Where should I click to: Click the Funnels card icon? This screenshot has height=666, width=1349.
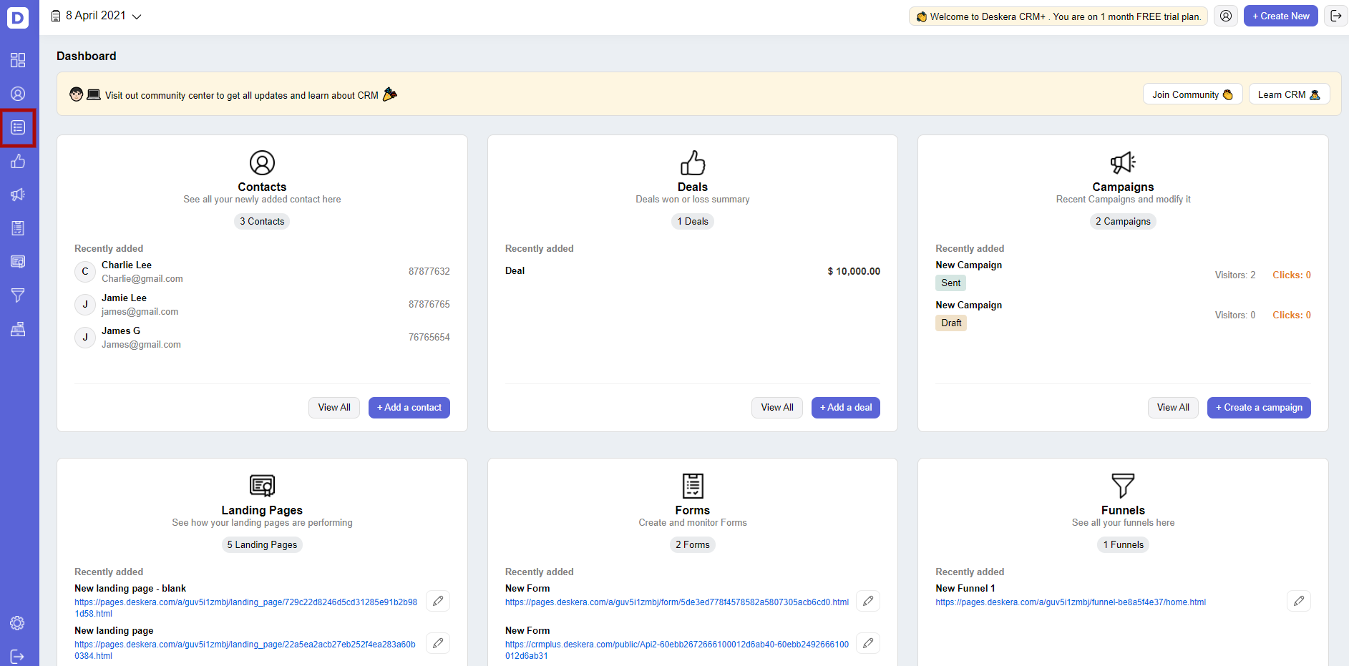pos(1123,486)
